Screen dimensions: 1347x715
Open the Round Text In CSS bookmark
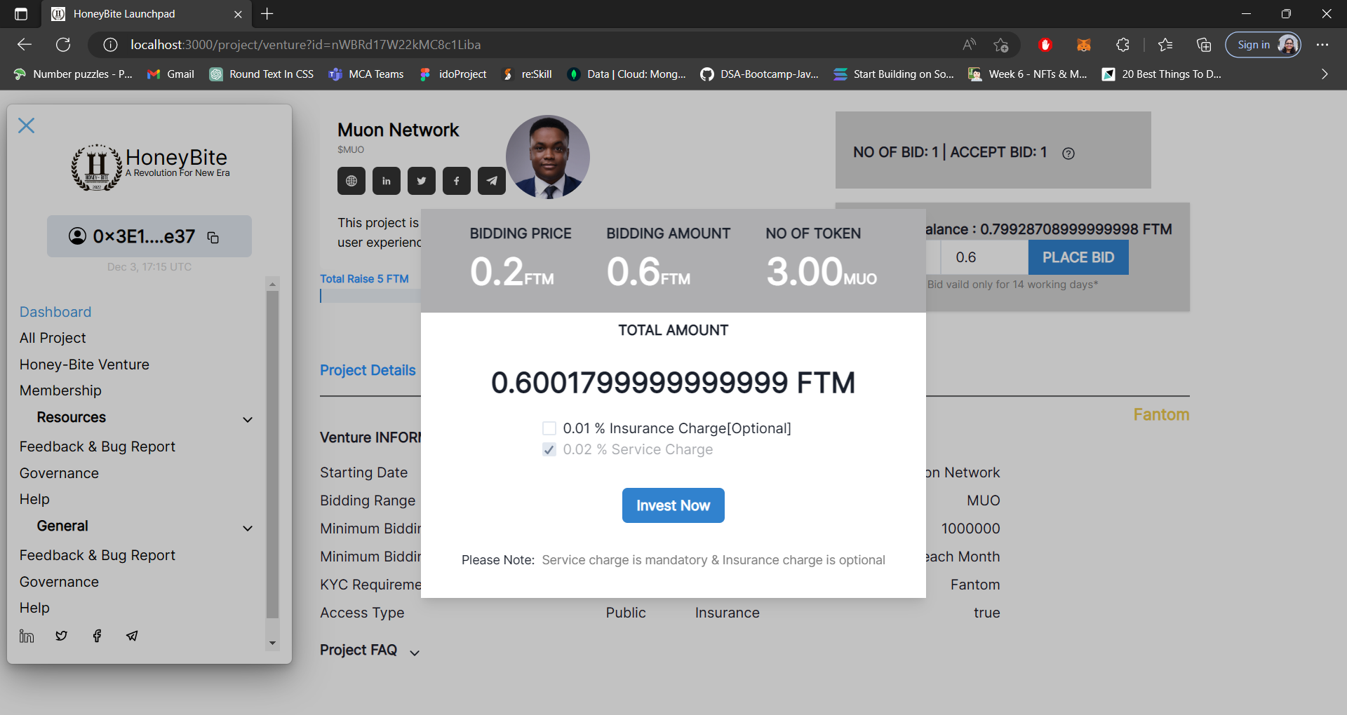click(262, 74)
